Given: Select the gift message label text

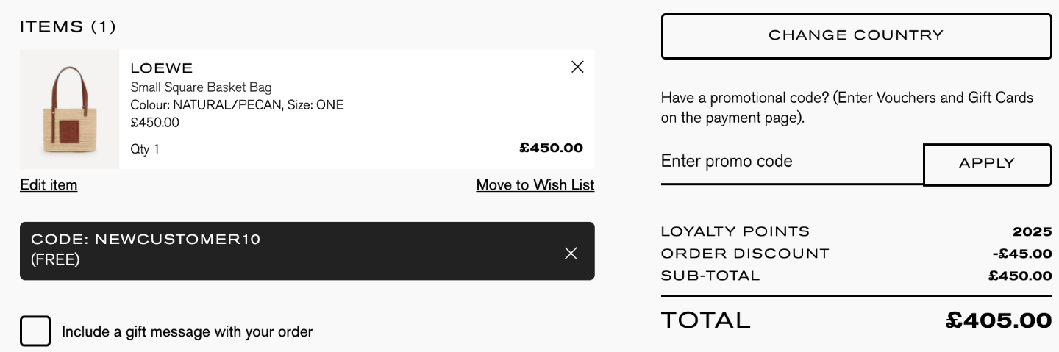Looking at the screenshot, I should (x=187, y=331).
